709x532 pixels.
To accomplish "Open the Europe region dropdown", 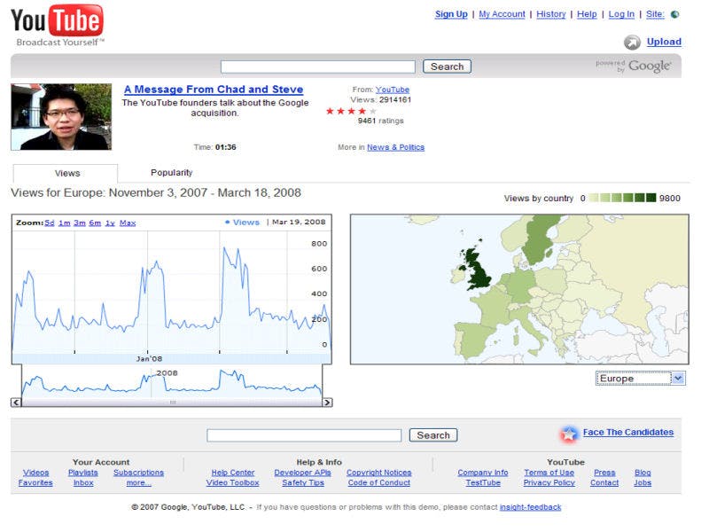I will [640, 379].
